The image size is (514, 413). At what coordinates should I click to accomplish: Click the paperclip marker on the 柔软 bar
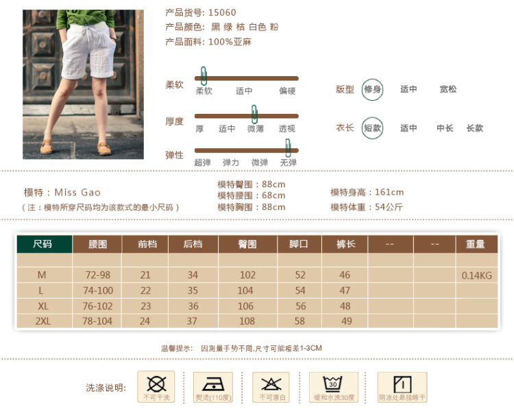pyautogui.click(x=204, y=76)
